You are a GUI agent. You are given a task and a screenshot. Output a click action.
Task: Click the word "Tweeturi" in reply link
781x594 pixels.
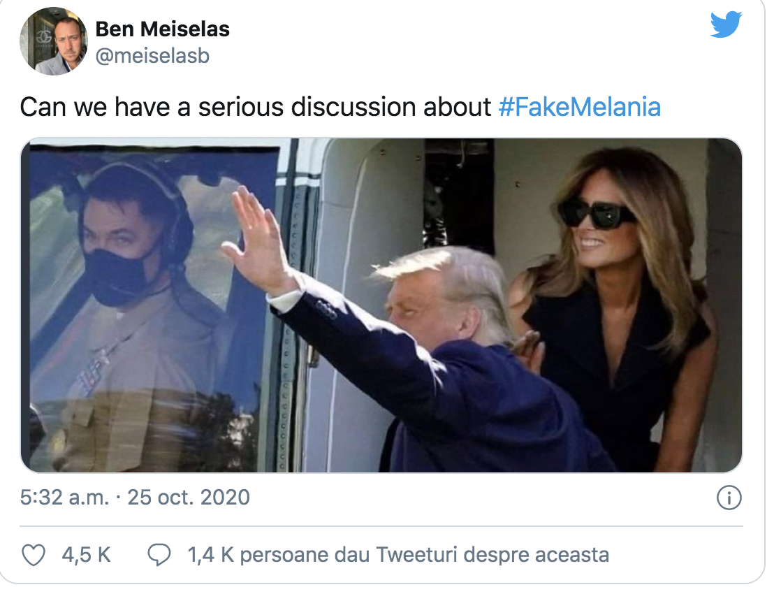[x=416, y=555]
